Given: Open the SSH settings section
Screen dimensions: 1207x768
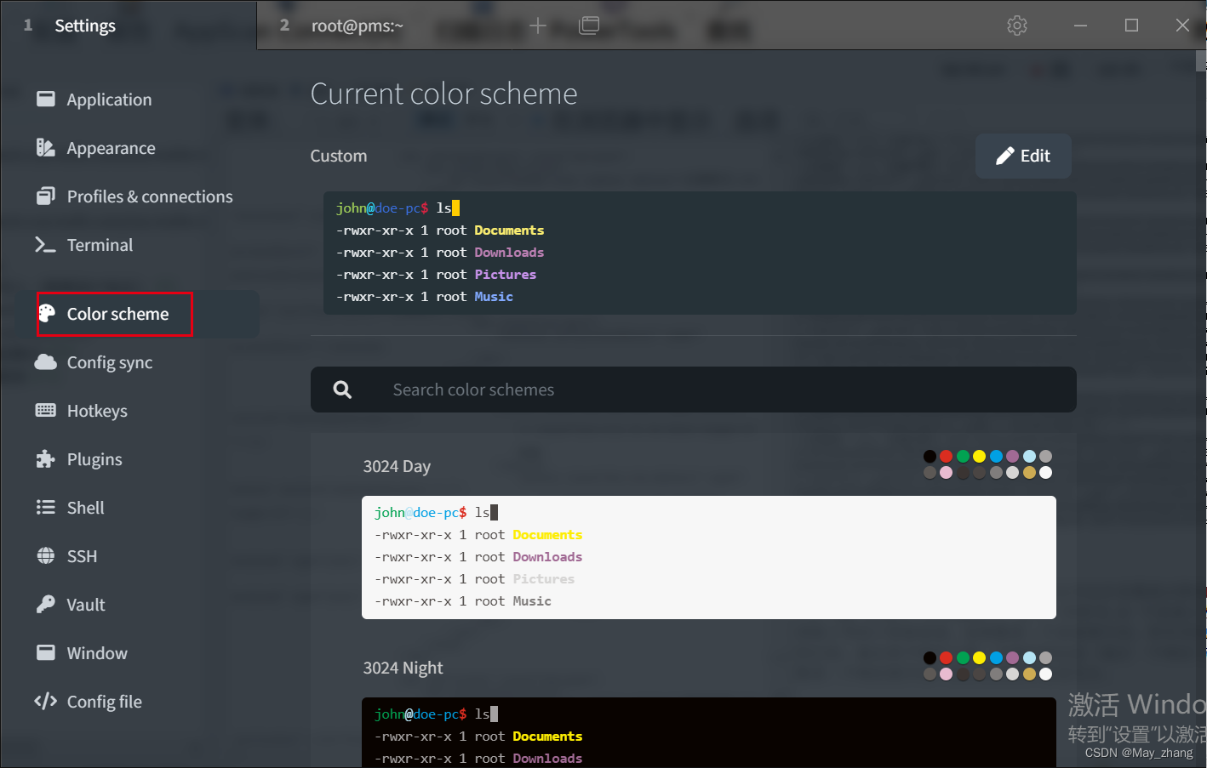Looking at the screenshot, I should click(82, 556).
